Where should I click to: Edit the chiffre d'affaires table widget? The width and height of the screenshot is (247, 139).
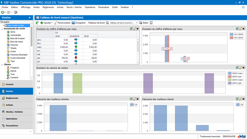(x=134, y=29)
